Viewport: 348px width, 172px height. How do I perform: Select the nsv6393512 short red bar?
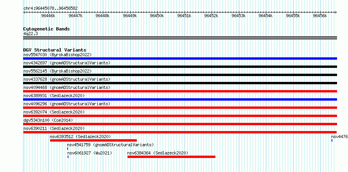pos(93,140)
